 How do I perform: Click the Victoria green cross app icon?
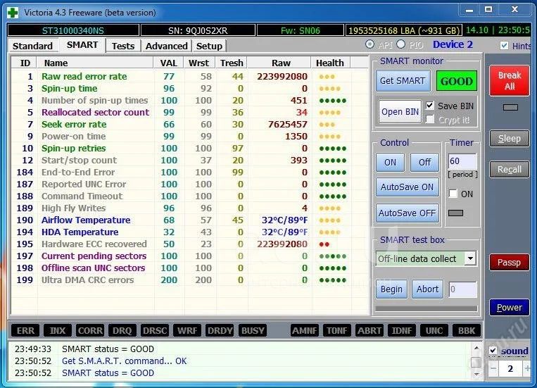click(13, 11)
